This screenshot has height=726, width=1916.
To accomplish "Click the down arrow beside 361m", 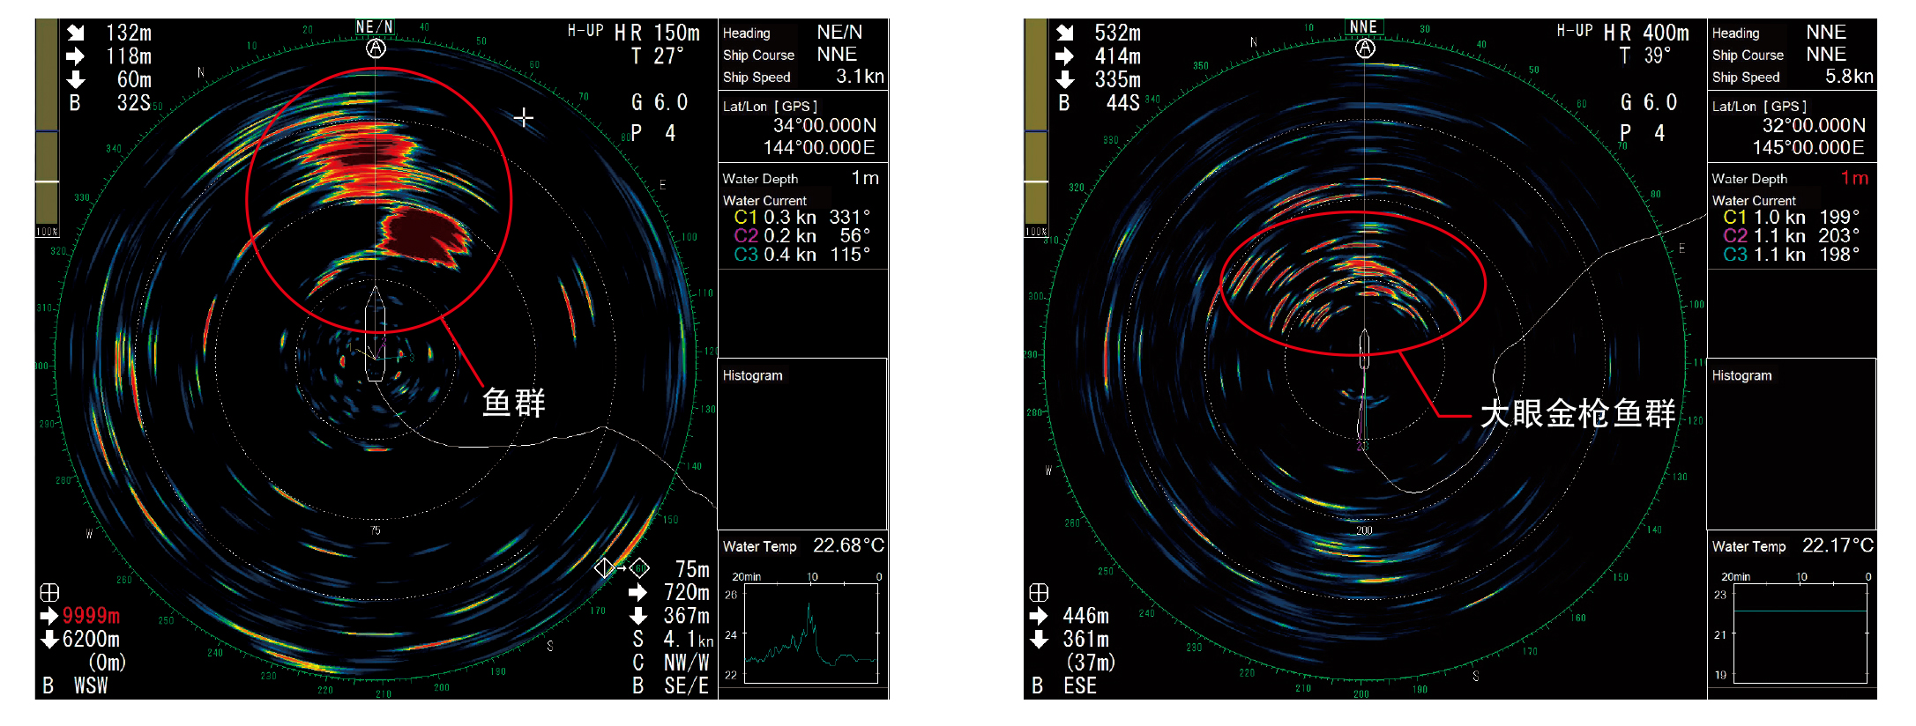I will point(1039,639).
